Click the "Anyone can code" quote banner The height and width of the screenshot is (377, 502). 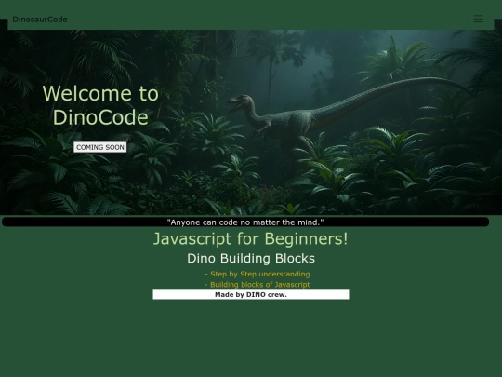pos(245,222)
